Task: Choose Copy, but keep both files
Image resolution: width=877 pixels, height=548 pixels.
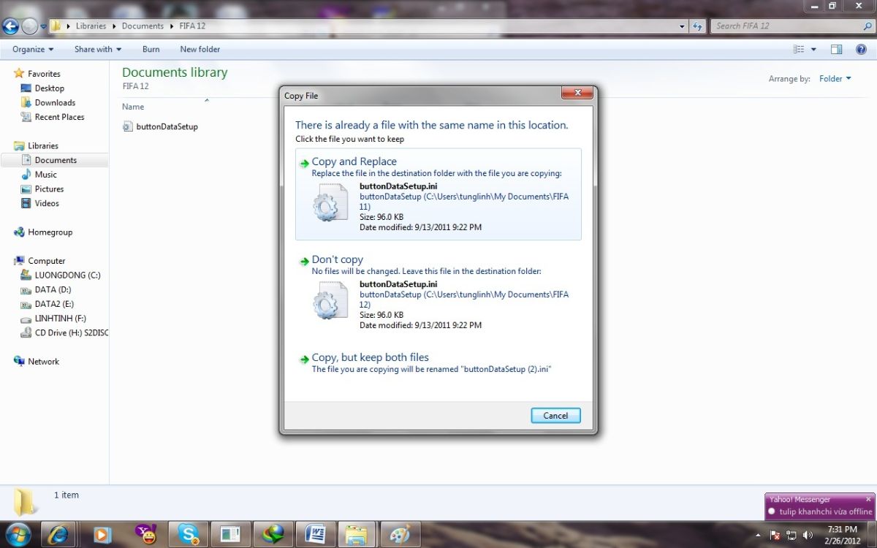Action: [438, 363]
